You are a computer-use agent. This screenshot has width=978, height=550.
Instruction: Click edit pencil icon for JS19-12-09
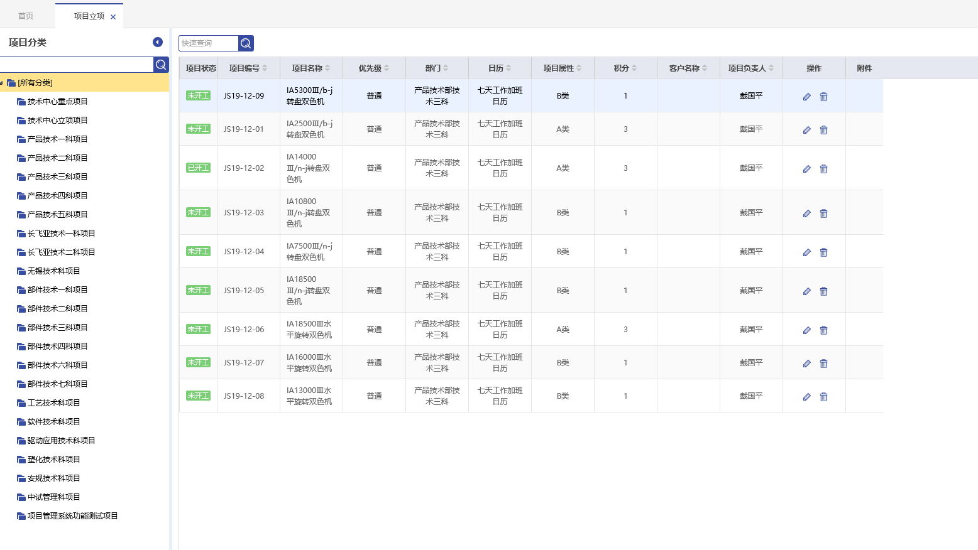pos(806,97)
